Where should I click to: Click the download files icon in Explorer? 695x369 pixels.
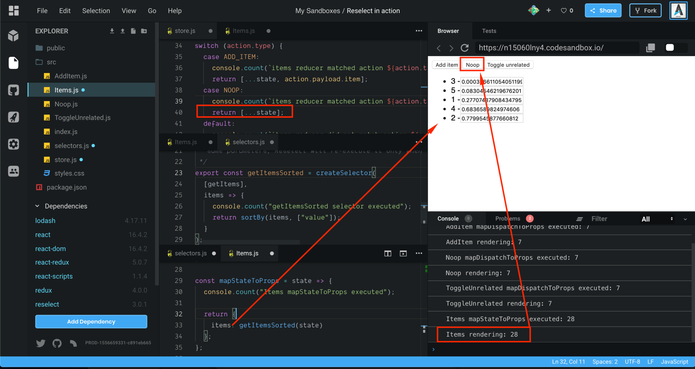point(112,31)
